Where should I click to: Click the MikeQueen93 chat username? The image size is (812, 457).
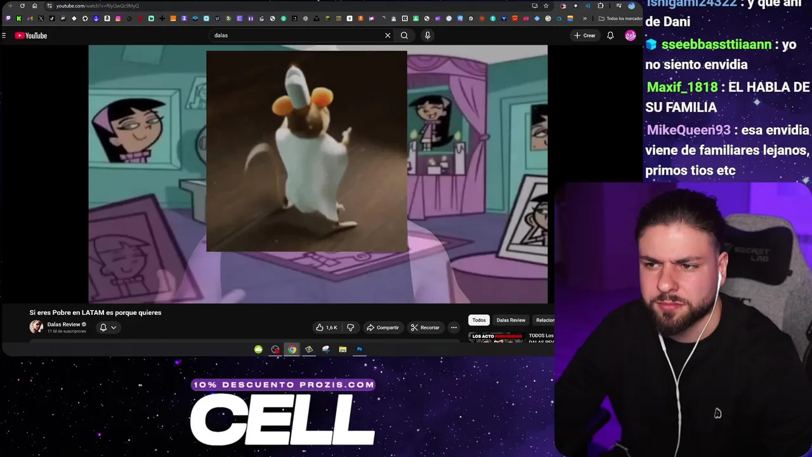[689, 130]
